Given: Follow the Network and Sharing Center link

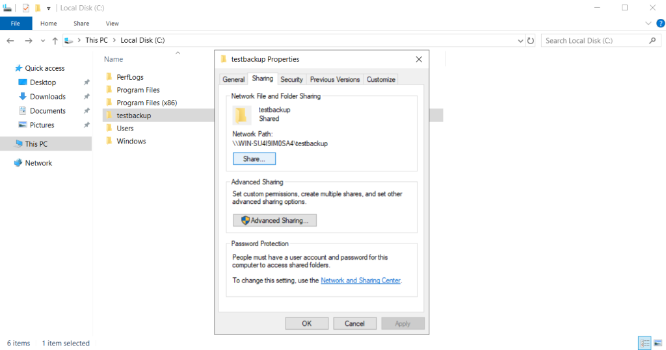Looking at the screenshot, I should [360, 281].
